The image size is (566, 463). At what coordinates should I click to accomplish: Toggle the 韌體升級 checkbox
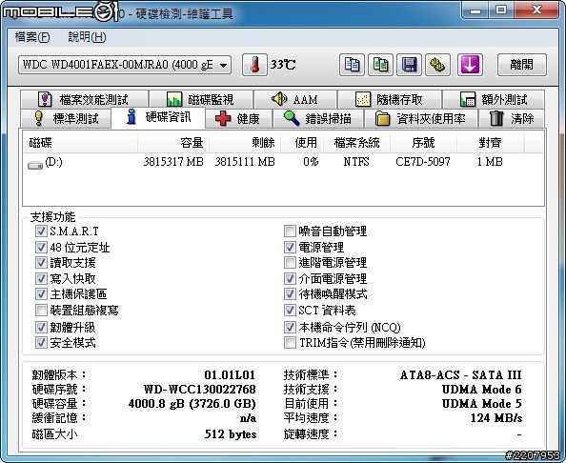41,327
